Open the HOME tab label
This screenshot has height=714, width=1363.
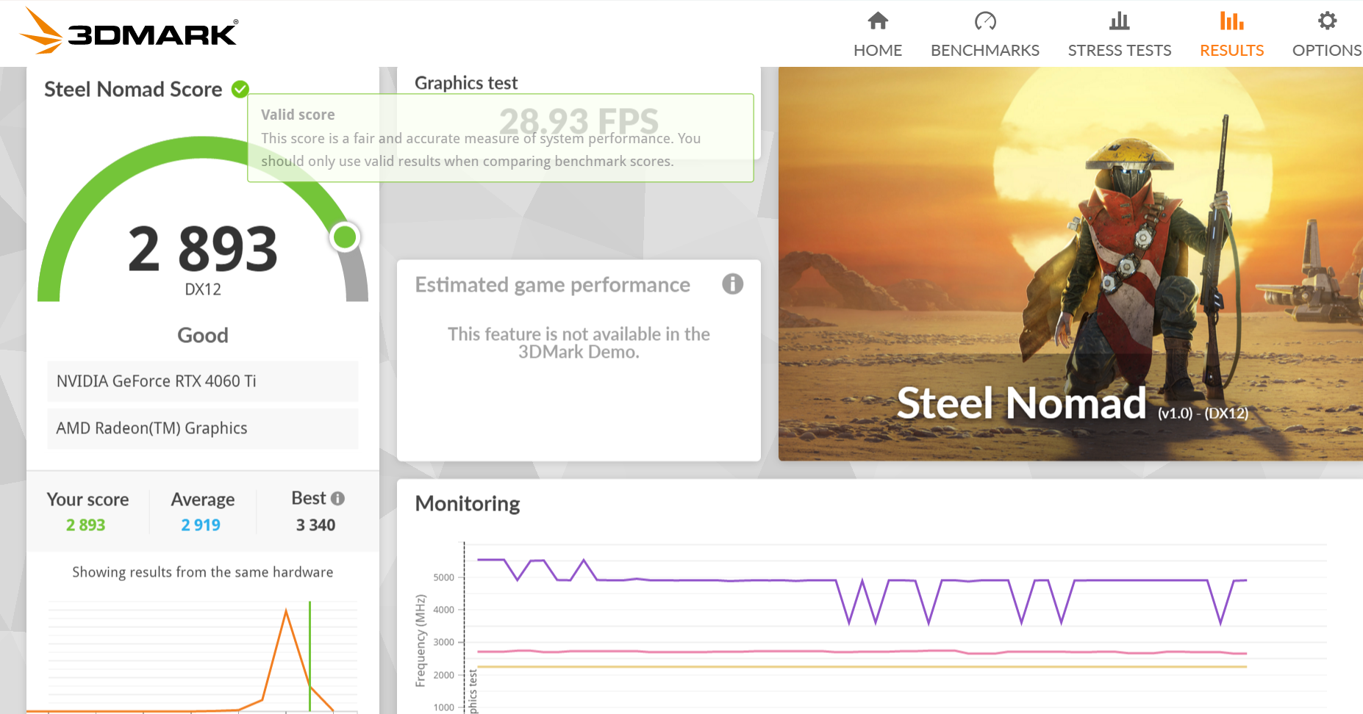(878, 50)
